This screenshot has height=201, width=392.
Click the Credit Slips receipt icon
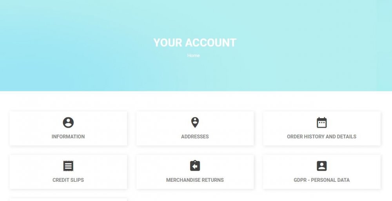point(68,166)
